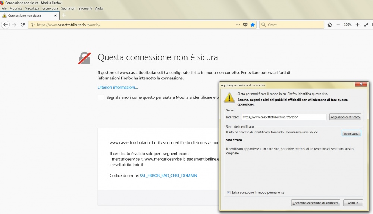
Task: Click the Questa connessione non è sicura heading
Action: 158,57
